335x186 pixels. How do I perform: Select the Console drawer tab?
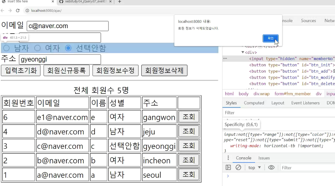tap(244, 158)
